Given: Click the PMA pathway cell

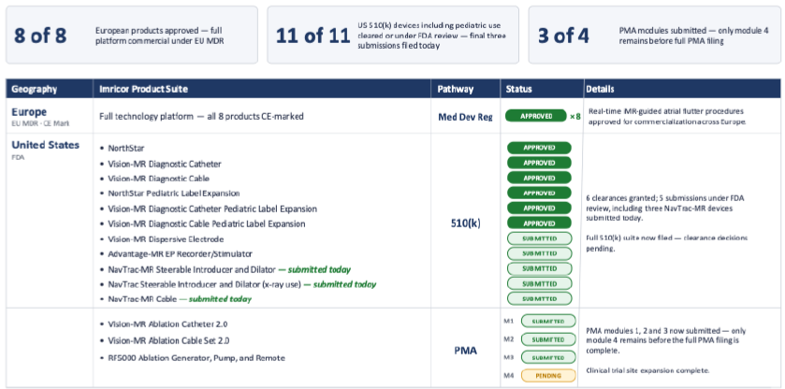Looking at the screenshot, I should point(466,351).
